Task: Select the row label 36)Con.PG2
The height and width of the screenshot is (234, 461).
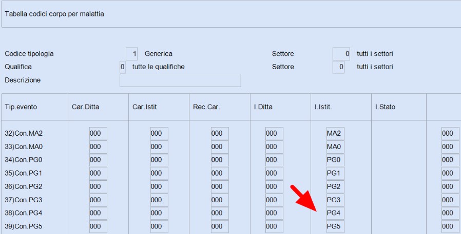Action: [24, 186]
